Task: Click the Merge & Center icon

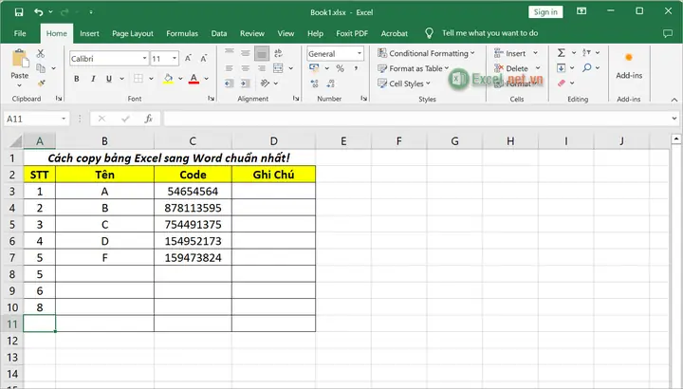Action: point(278,68)
